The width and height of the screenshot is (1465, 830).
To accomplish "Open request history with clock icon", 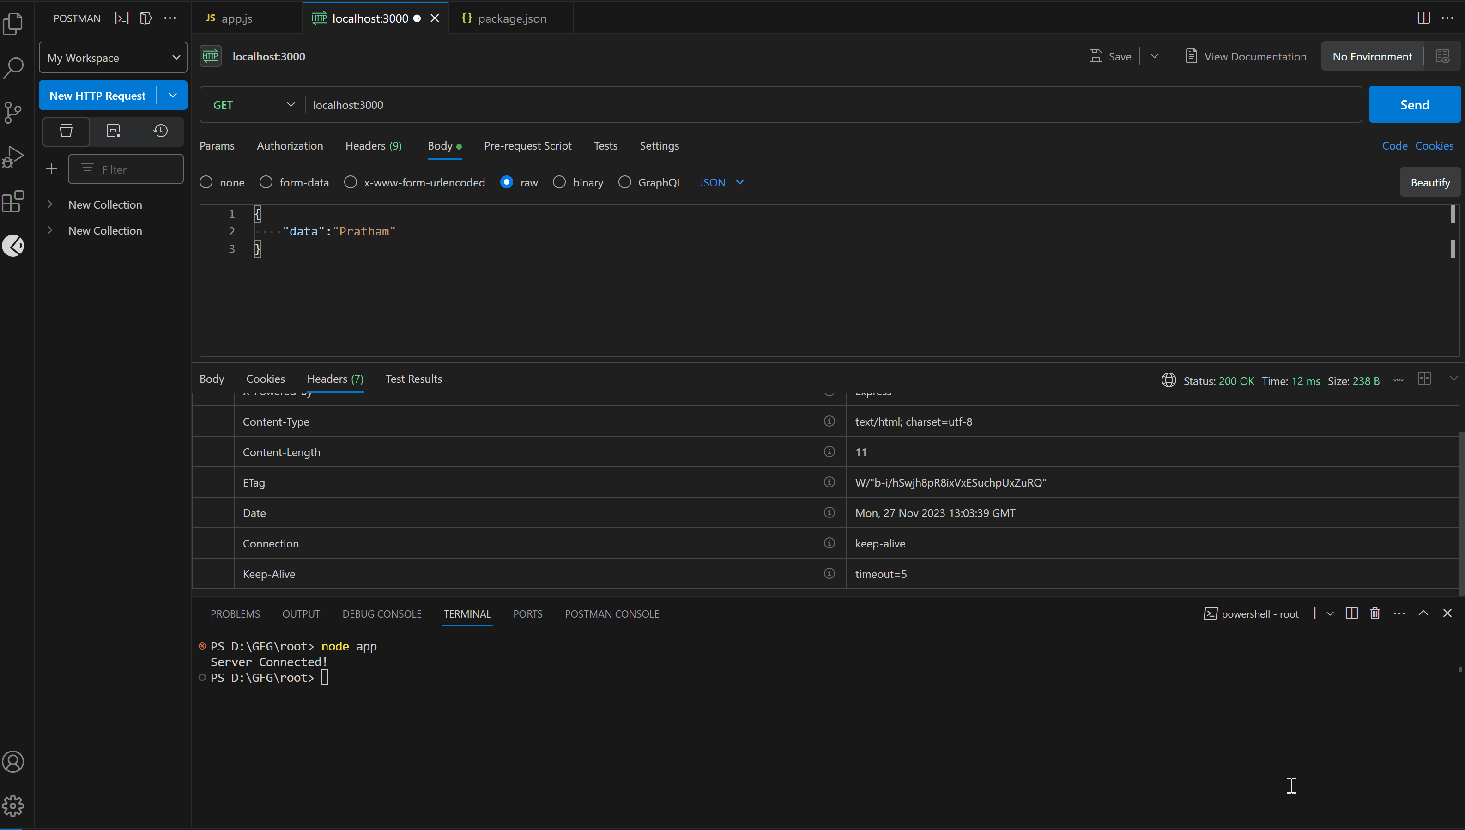I will click(160, 132).
